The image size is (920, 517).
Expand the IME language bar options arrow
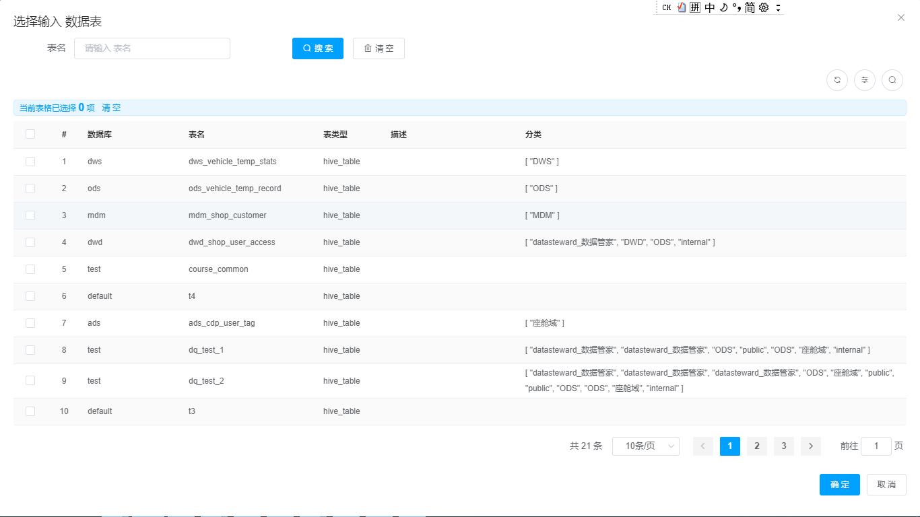(x=779, y=7)
